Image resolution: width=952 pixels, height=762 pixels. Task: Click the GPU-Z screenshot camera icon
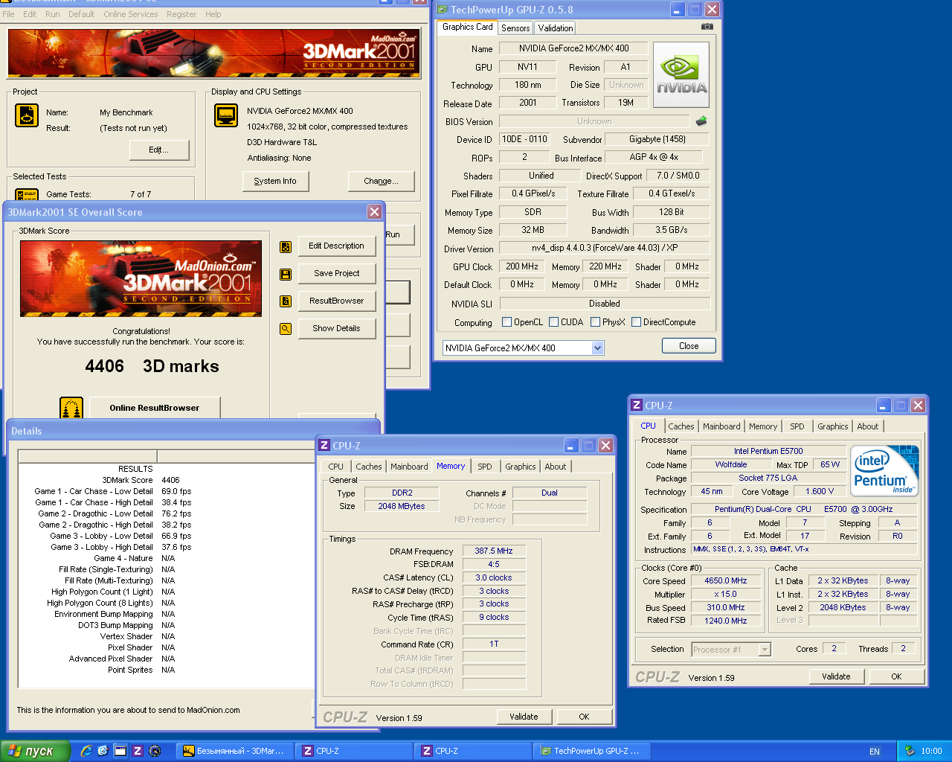pyautogui.click(x=707, y=26)
